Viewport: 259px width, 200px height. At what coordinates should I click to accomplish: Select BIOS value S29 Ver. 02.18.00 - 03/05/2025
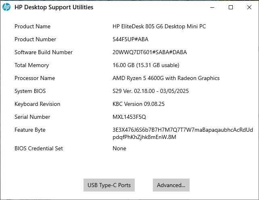point(150,91)
